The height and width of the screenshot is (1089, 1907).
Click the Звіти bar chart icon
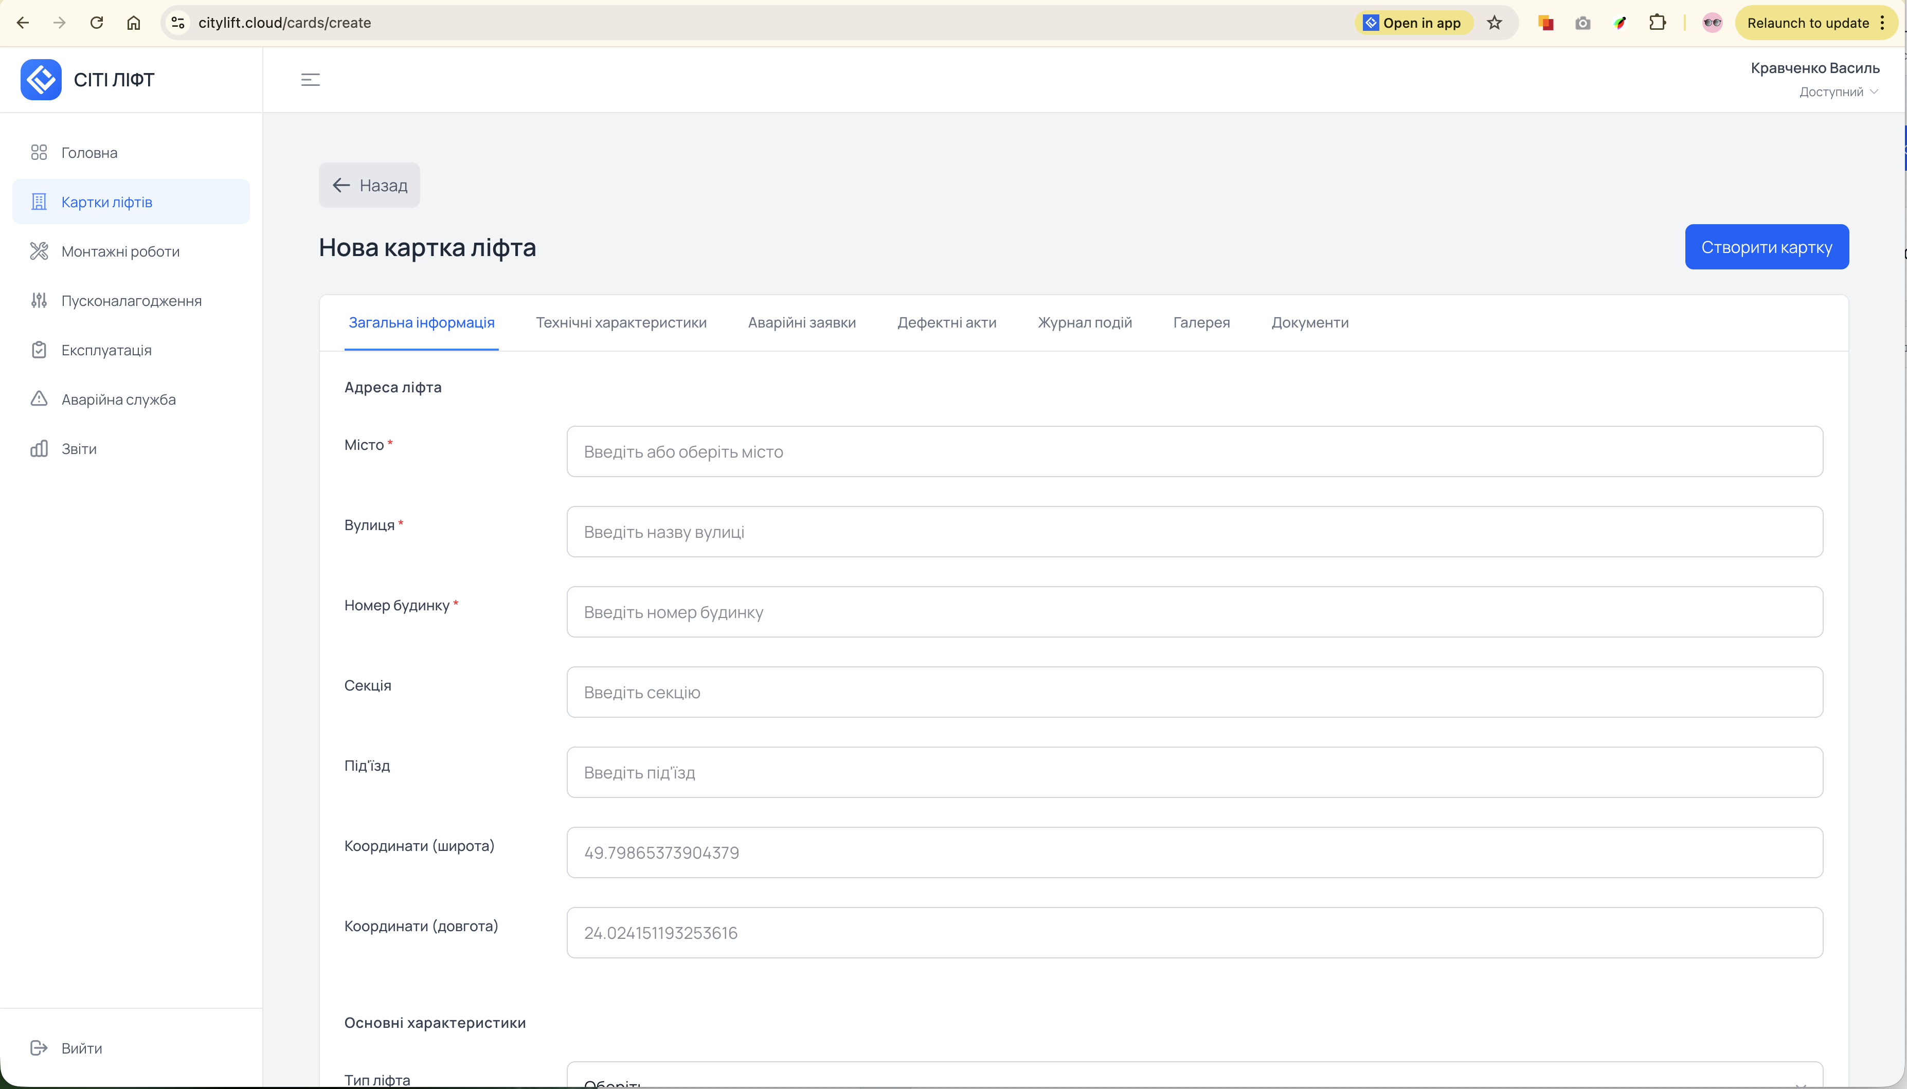point(39,449)
